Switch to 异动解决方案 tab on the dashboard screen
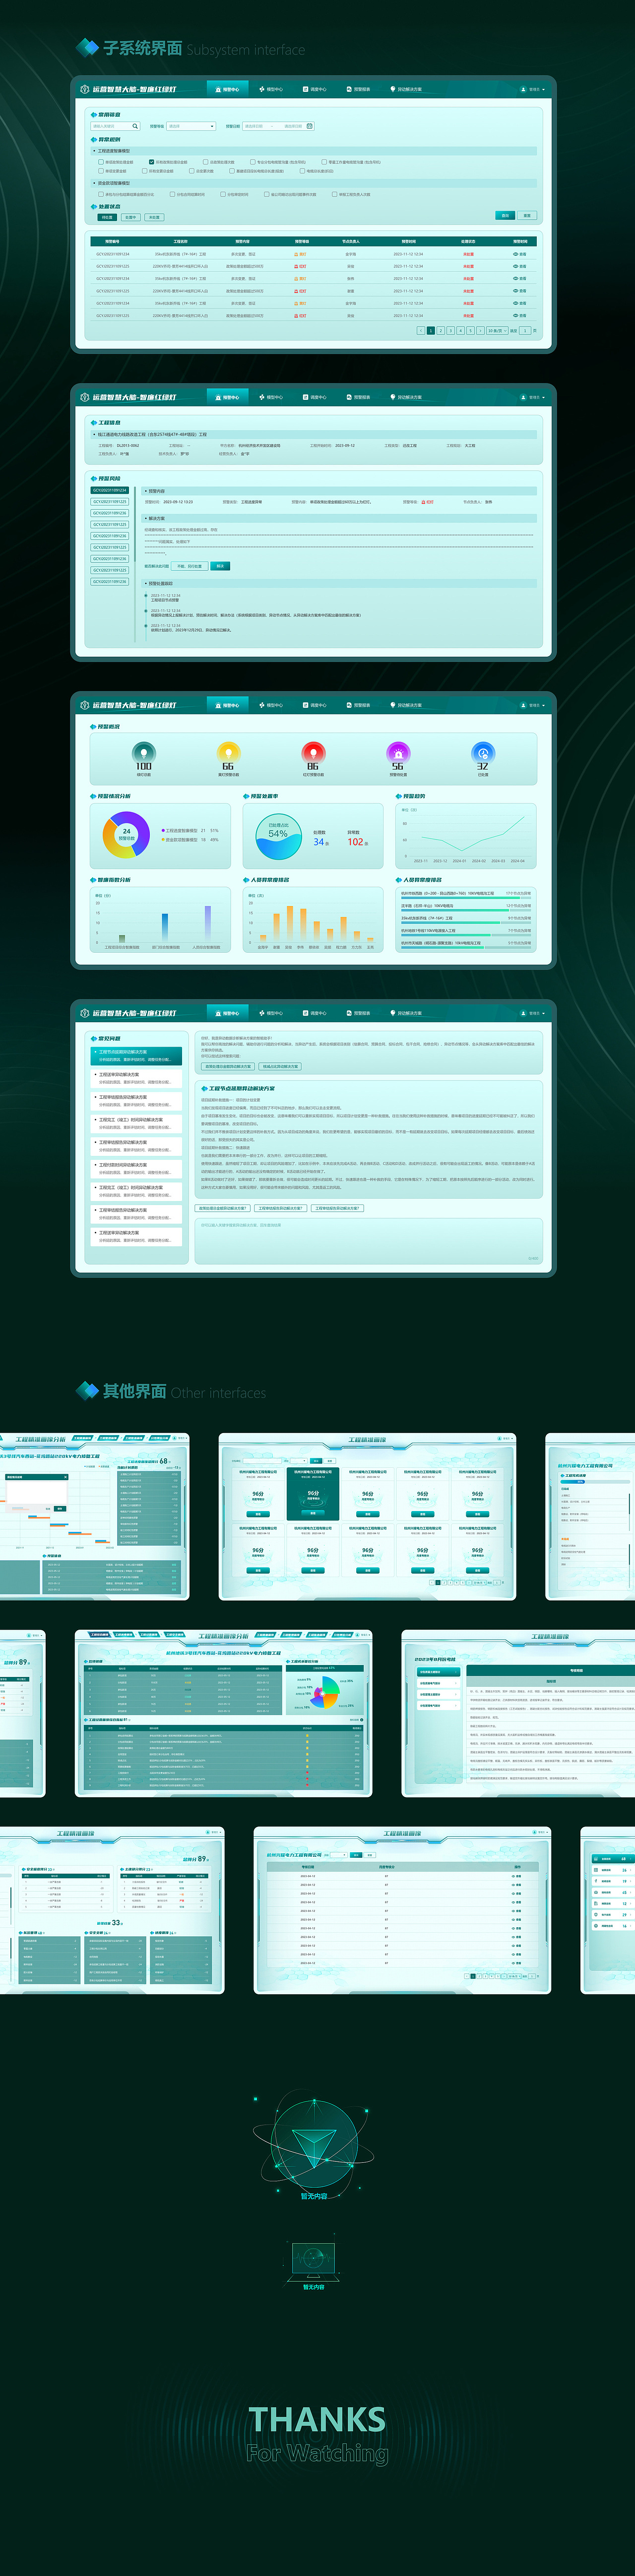Viewport: 635px width, 2576px height. [405, 705]
